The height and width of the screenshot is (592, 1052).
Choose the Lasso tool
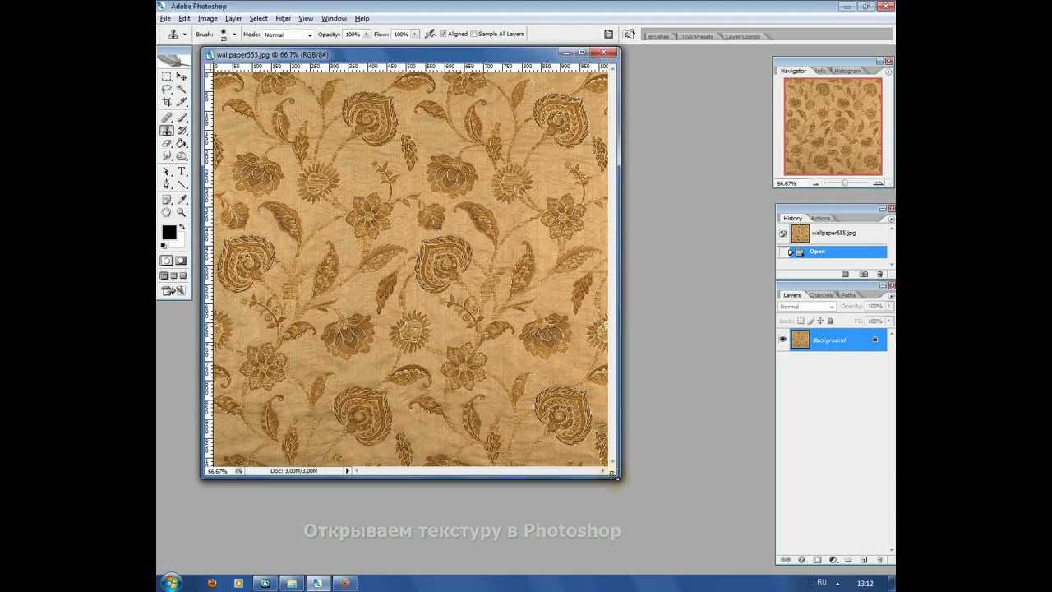point(167,89)
